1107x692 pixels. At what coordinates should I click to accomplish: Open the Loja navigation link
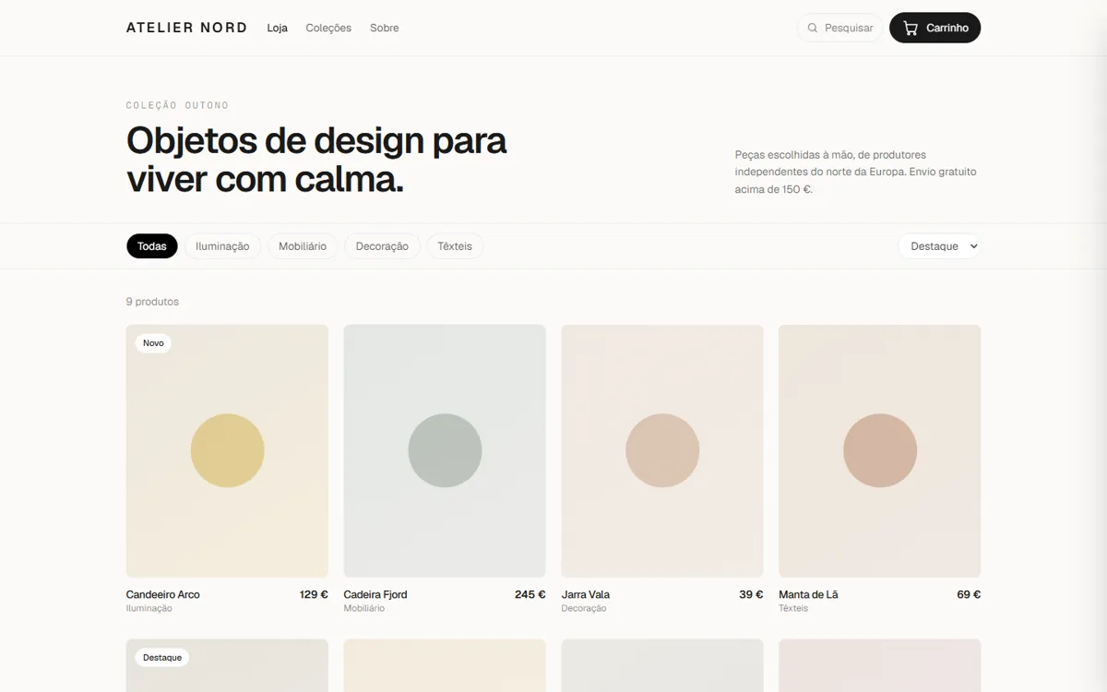point(278,28)
